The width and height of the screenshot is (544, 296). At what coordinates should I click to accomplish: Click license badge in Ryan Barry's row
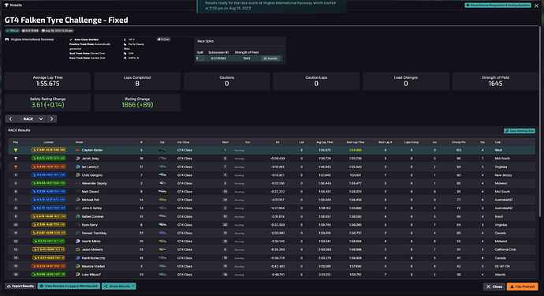[x=49, y=225]
